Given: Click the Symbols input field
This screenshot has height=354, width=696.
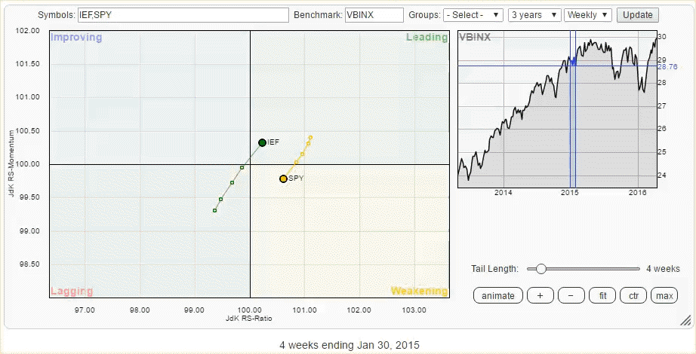Looking at the screenshot, I should [183, 15].
